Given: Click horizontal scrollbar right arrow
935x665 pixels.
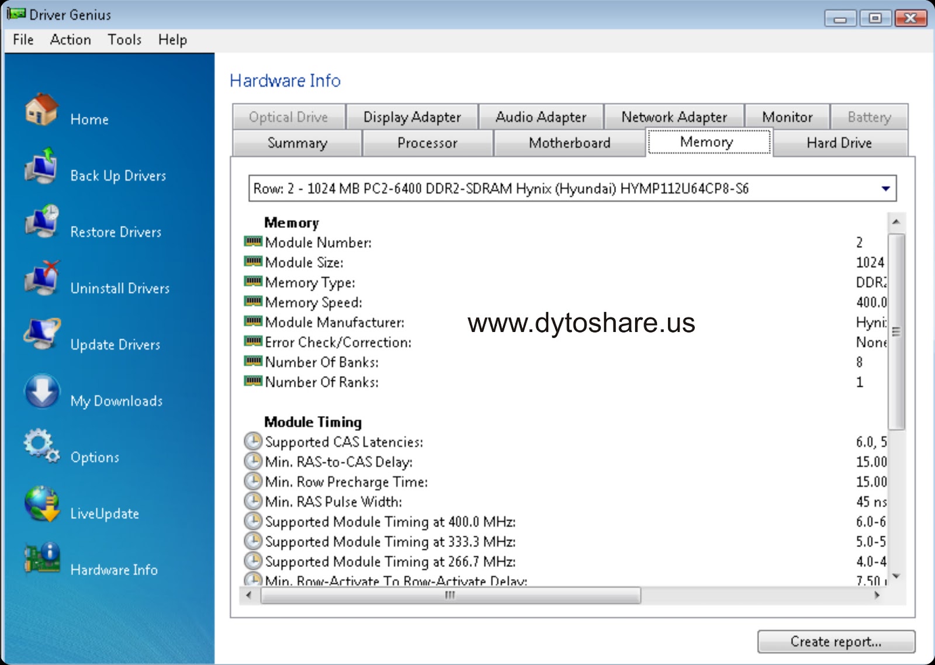Looking at the screenshot, I should [877, 595].
